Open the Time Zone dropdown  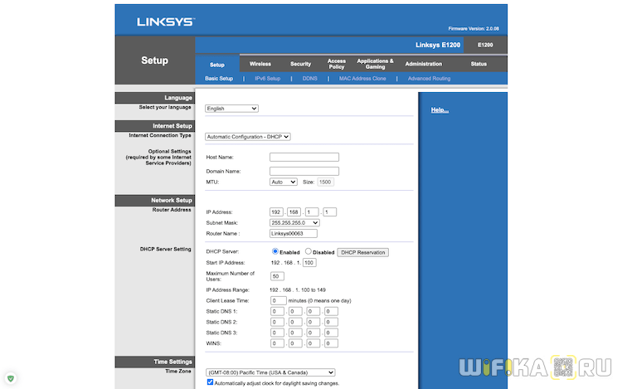pos(270,372)
